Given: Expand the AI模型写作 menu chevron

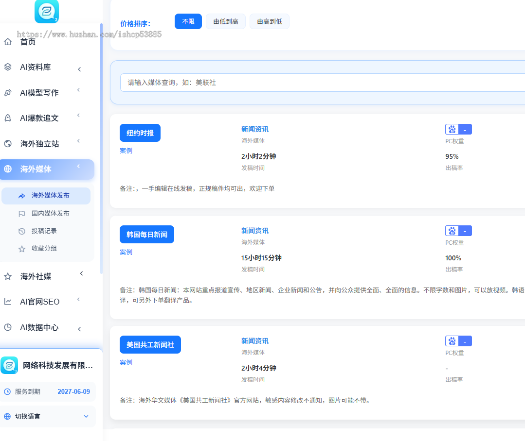Looking at the screenshot, I should [x=78, y=90].
